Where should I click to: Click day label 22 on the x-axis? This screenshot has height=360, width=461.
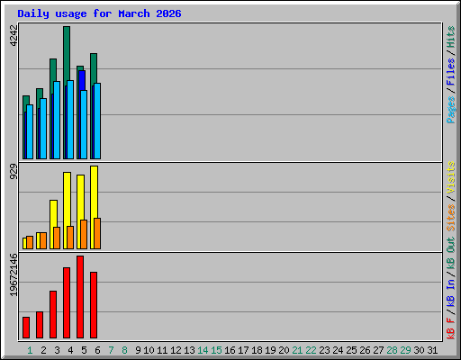(x=311, y=350)
